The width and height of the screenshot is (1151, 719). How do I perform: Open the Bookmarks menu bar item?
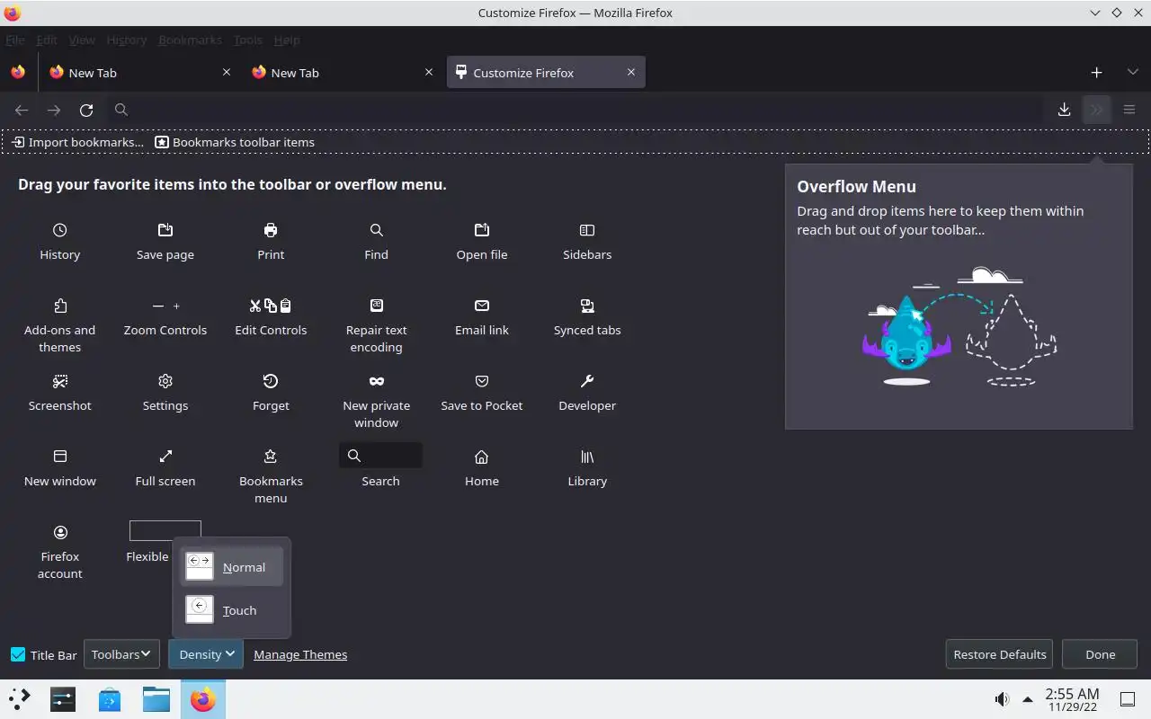190,40
